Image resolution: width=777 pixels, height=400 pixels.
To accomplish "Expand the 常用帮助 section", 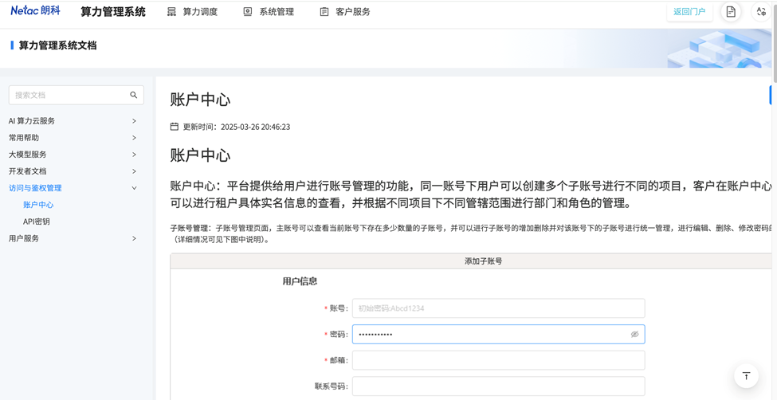I will click(x=134, y=138).
